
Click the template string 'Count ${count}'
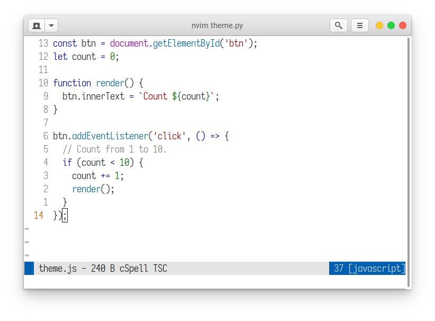176,96
